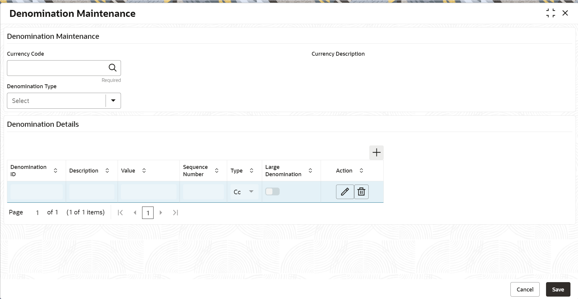578x299 pixels.
Task: Sort by the Value column
Action: tap(144, 170)
